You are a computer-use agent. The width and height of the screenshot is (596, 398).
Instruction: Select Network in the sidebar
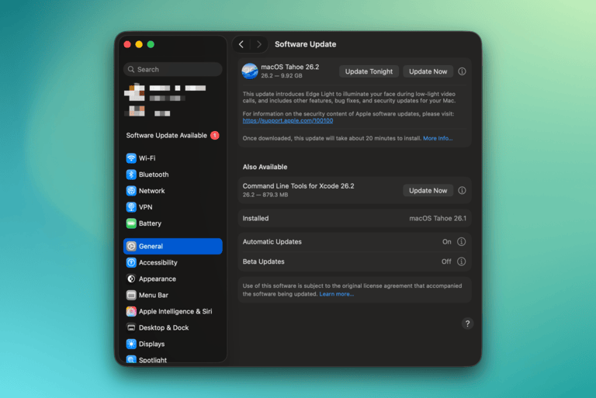click(x=173, y=191)
